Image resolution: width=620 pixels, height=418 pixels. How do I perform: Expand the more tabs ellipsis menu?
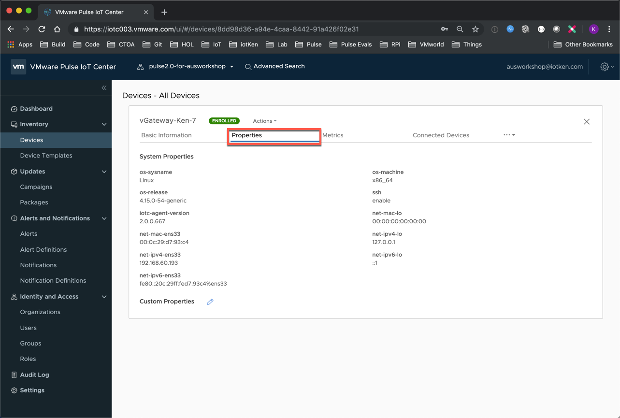(509, 135)
